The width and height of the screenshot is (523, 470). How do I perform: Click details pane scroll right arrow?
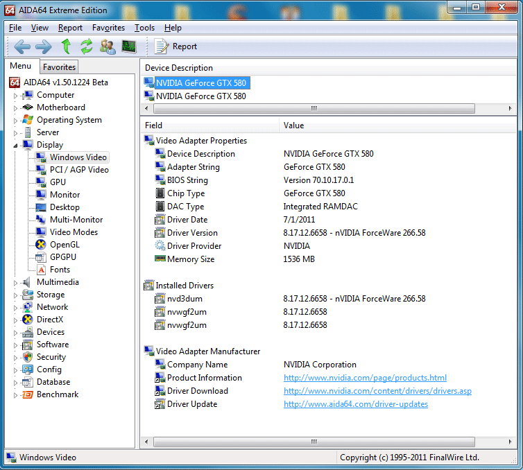510,442
